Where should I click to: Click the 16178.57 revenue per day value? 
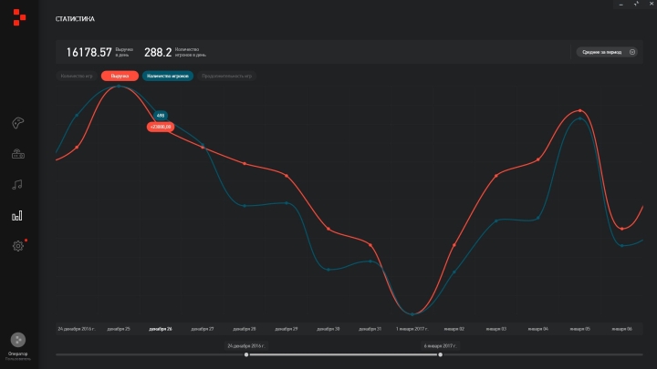coord(89,52)
